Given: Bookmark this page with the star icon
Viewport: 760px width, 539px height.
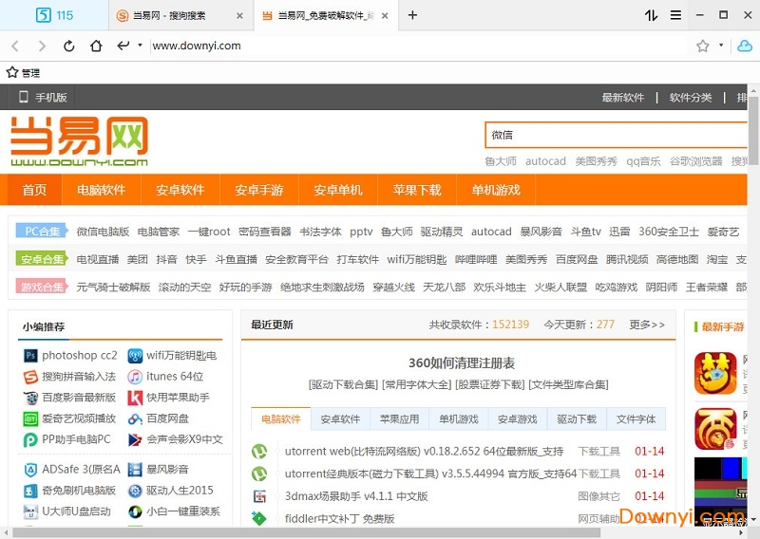Looking at the screenshot, I should [x=703, y=46].
